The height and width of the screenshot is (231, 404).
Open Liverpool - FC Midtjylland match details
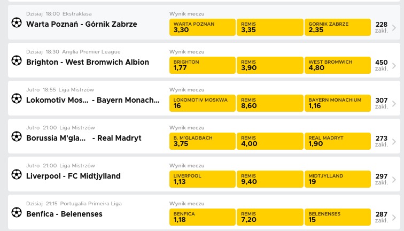[73, 176]
